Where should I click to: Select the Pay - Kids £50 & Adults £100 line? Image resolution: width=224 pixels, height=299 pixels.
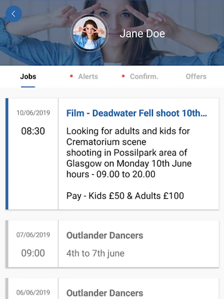pos(125,196)
